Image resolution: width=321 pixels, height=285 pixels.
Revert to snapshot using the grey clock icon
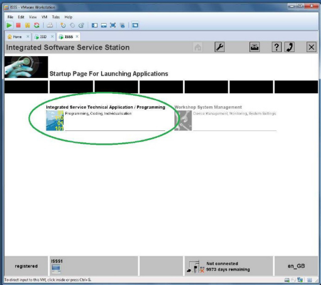pyautogui.click(x=72, y=25)
